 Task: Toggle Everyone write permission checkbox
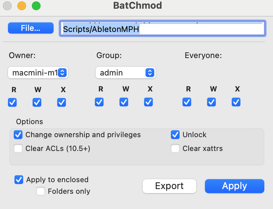pyautogui.click(x=211, y=102)
